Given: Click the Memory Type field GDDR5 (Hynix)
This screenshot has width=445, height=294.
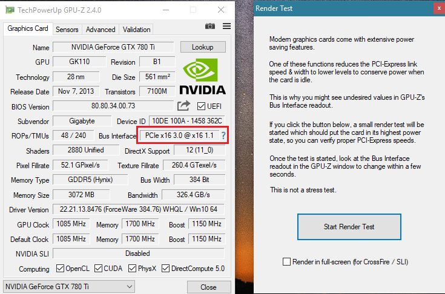Looking at the screenshot, I should 90,180.
